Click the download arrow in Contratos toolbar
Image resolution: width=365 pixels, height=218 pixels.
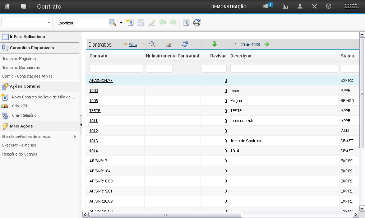point(214,44)
